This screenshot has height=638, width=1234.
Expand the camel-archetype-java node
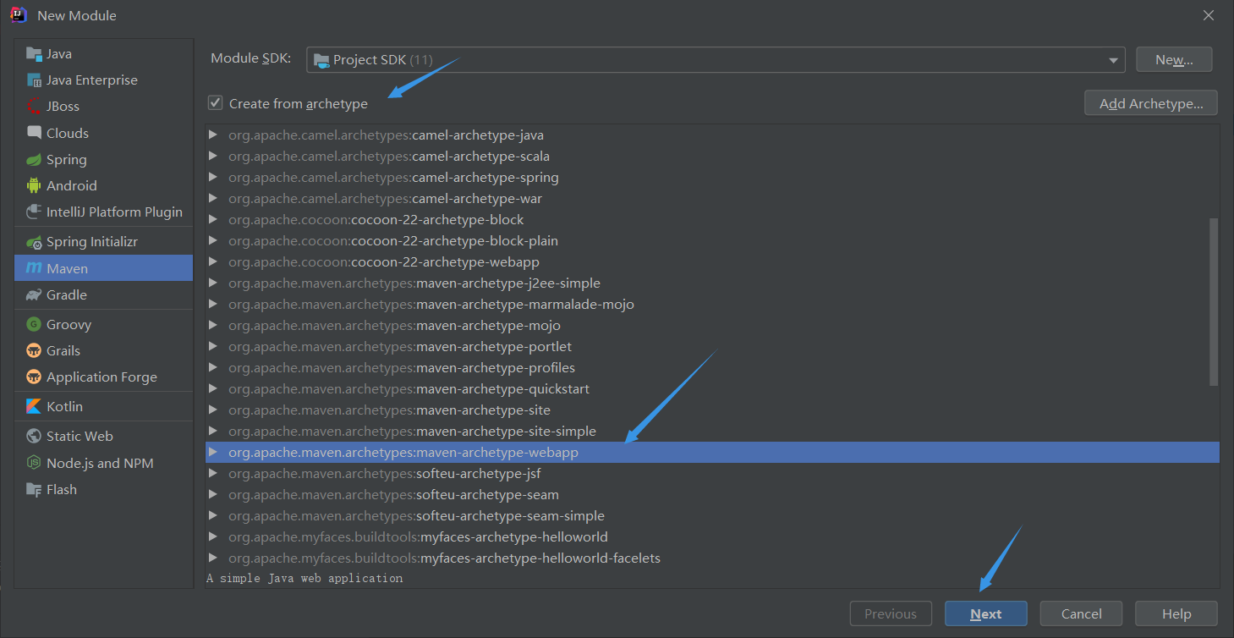point(213,135)
